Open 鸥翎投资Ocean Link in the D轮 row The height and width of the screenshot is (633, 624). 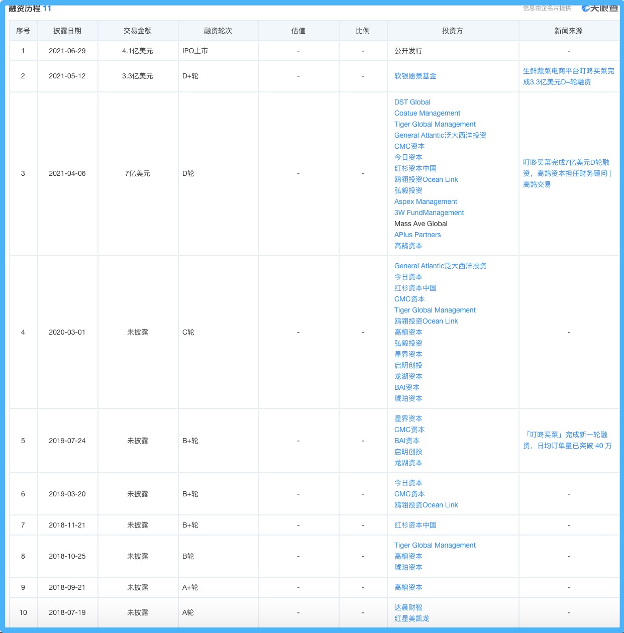(x=426, y=179)
